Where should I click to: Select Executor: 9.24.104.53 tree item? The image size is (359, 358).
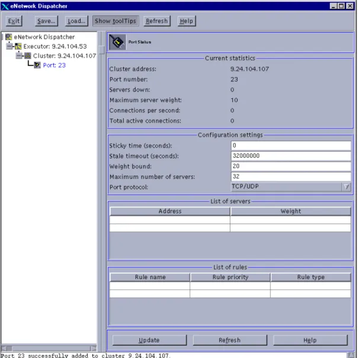click(55, 46)
